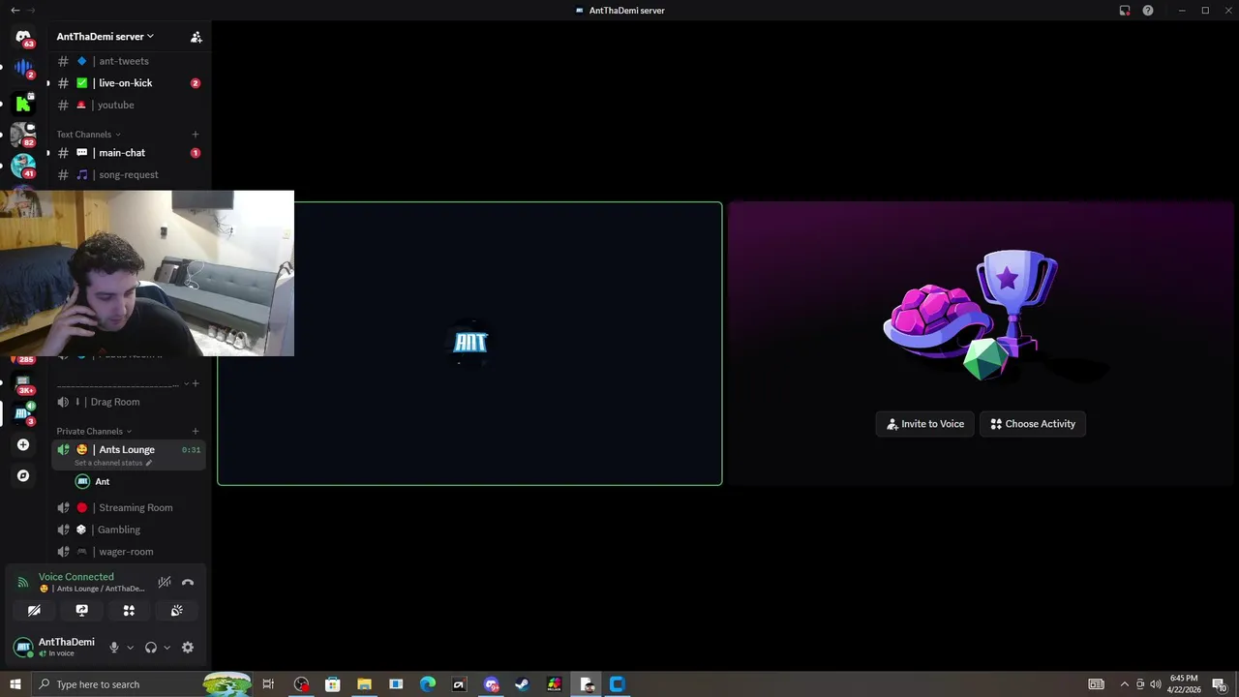
Task: Click the webcam overlay video
Action: click(147, 273)
